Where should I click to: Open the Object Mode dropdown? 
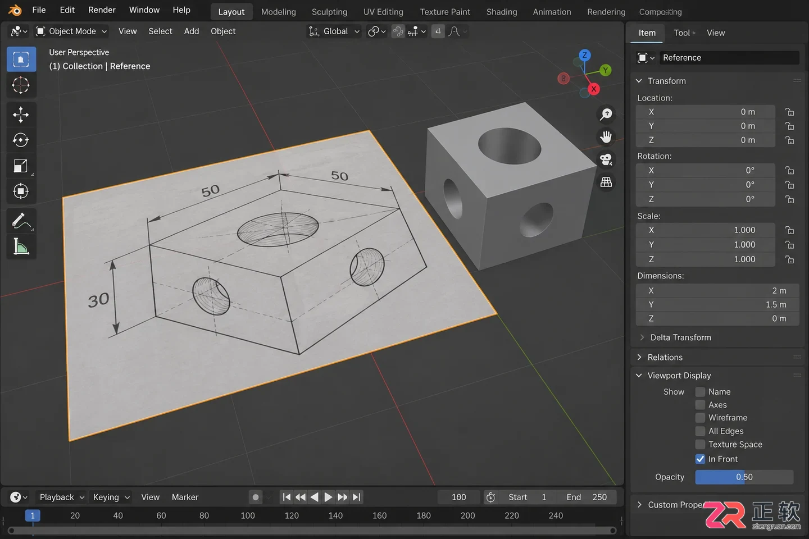tap(71, 31)
